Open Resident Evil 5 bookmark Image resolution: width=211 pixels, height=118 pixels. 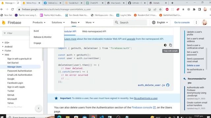[x=145, y=15]
